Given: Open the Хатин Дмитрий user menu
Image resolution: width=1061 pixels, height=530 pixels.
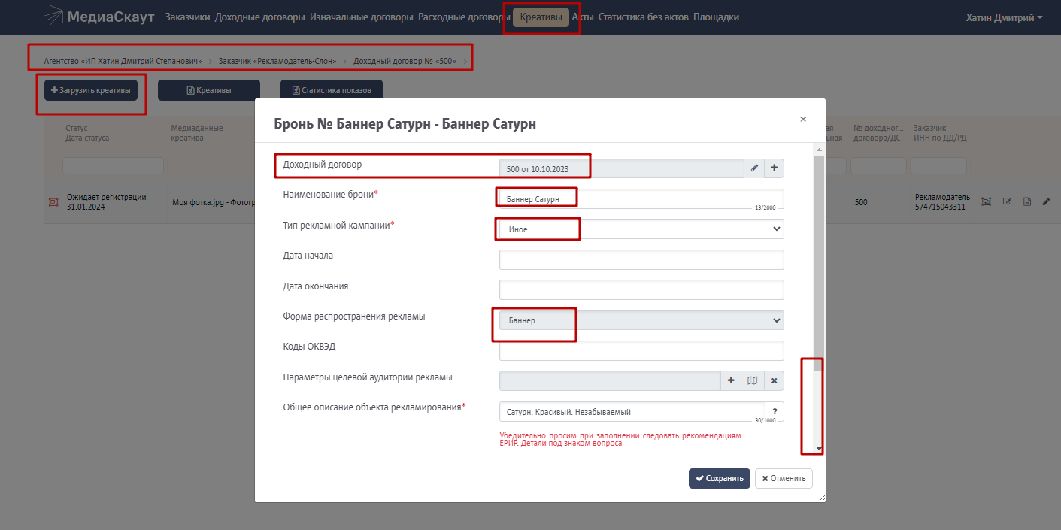Looking at the screenshot, I should (1004, 17).
